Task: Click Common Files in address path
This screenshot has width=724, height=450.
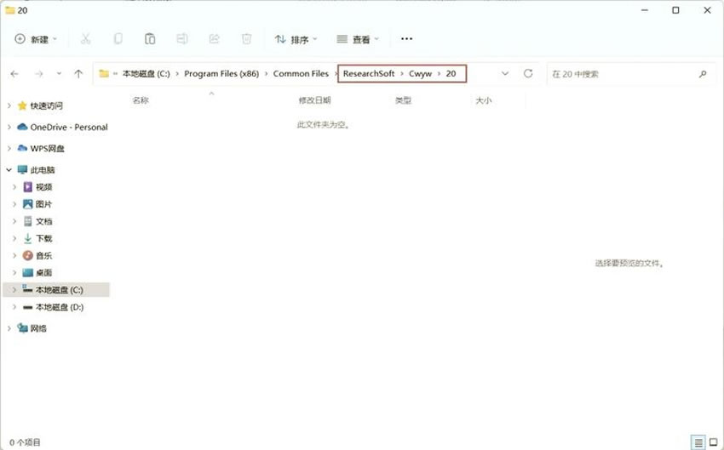Action: click(301, 74)
